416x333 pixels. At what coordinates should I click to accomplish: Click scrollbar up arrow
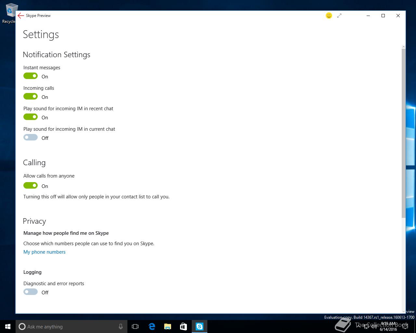tap(404, 47)
